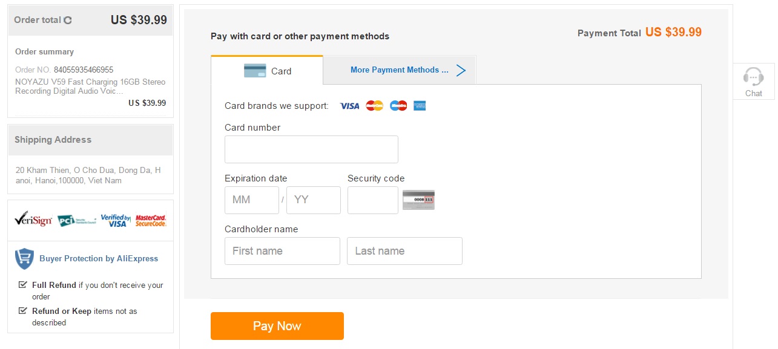Focus the Card number input field
Image resolution: width=778 pixels, height=349 pixels.
tap(311, 149)
